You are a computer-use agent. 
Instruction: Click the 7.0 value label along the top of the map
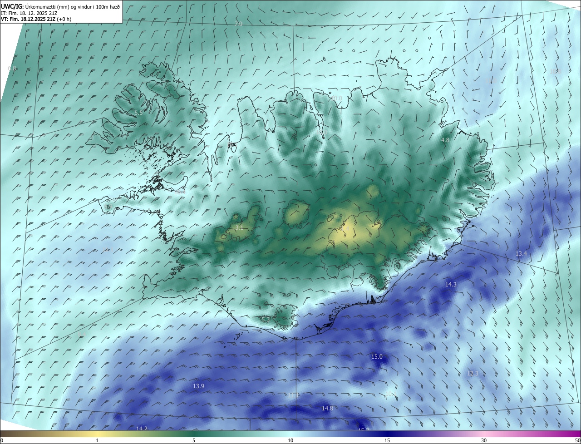coord(238,24)
